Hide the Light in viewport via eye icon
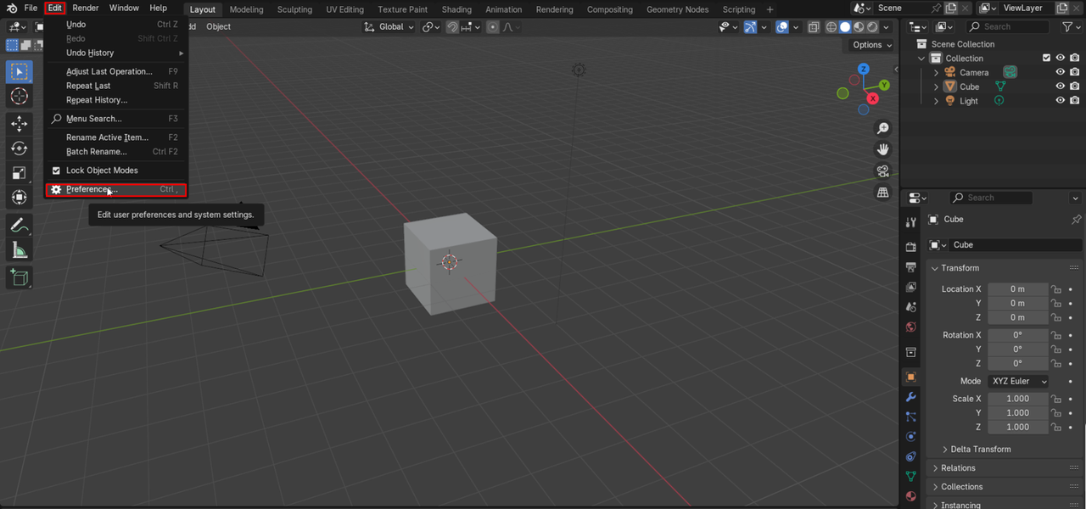Screen dimensions: 1086x509 [1060, 100]
